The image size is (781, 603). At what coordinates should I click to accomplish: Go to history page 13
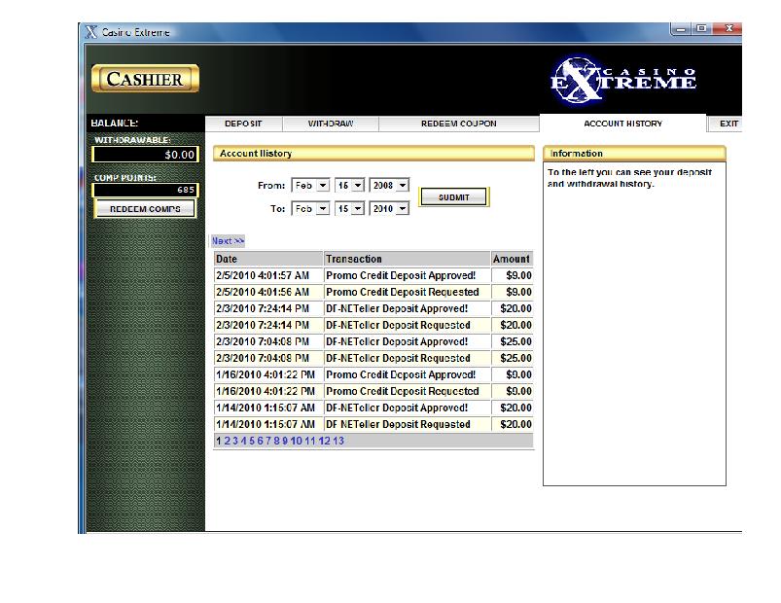338,441
